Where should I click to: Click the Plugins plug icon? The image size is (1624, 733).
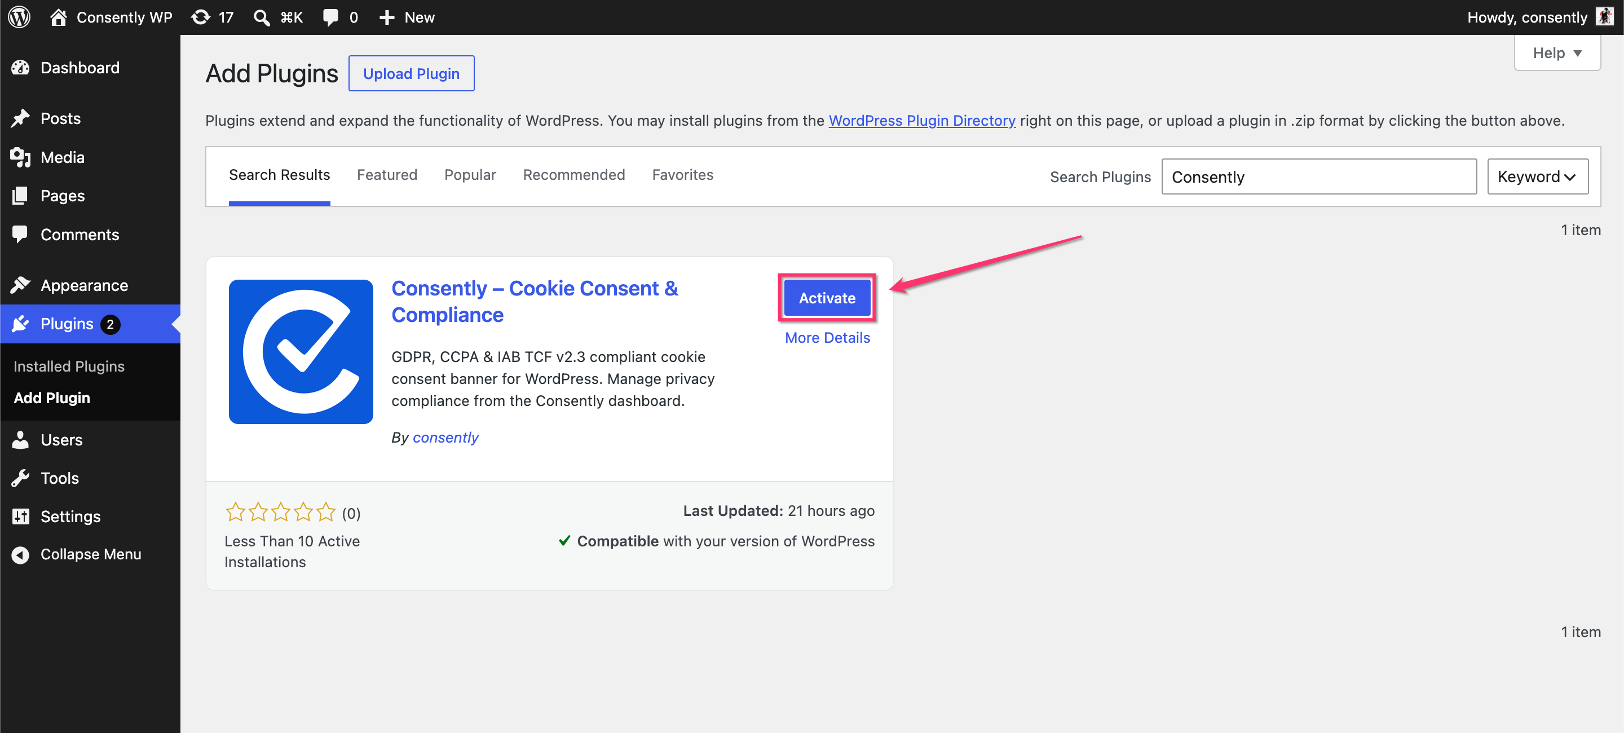20,324
